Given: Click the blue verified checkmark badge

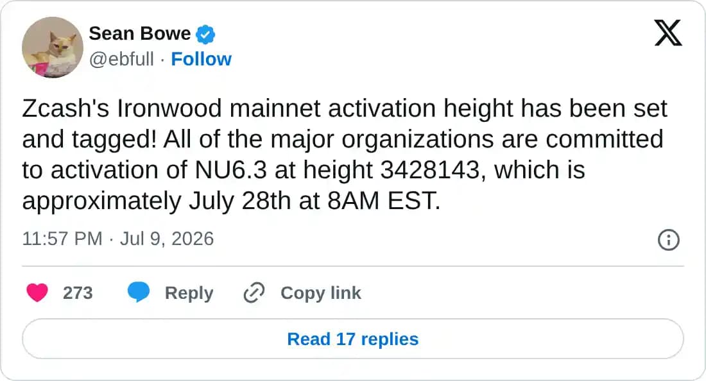Looking at the screenshot, I should click(205, 34).
